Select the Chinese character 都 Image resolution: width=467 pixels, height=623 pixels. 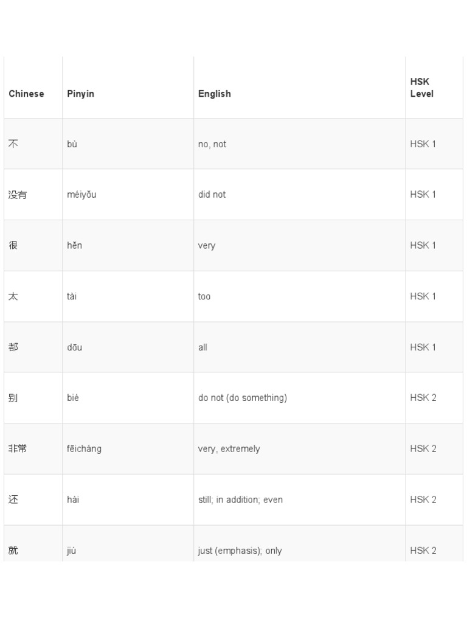click(13, 347)
